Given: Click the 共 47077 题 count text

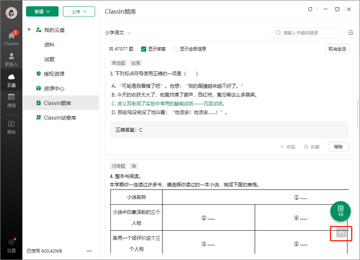Looking at the screenshot, I should click(121, 49).
